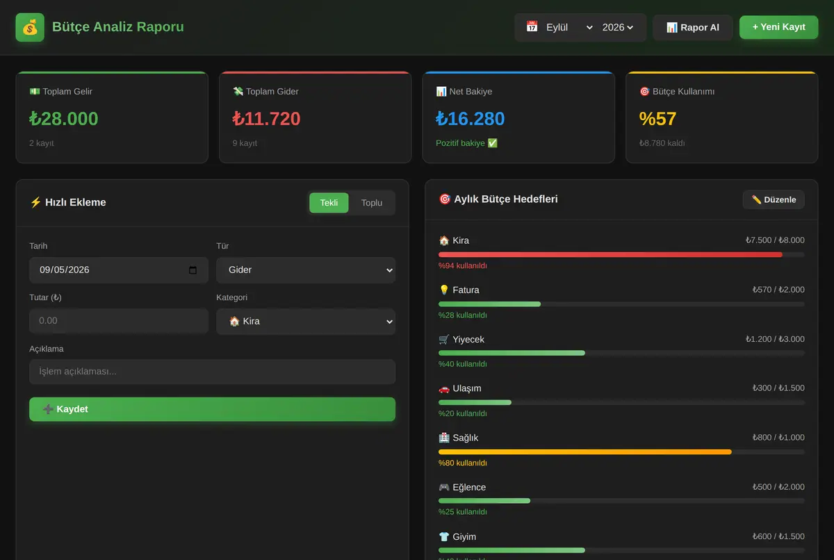Image resolution: width=834 pixels, height=560 pixels.
Task: Click the Rapor Al button
Action: pos(692,28)
